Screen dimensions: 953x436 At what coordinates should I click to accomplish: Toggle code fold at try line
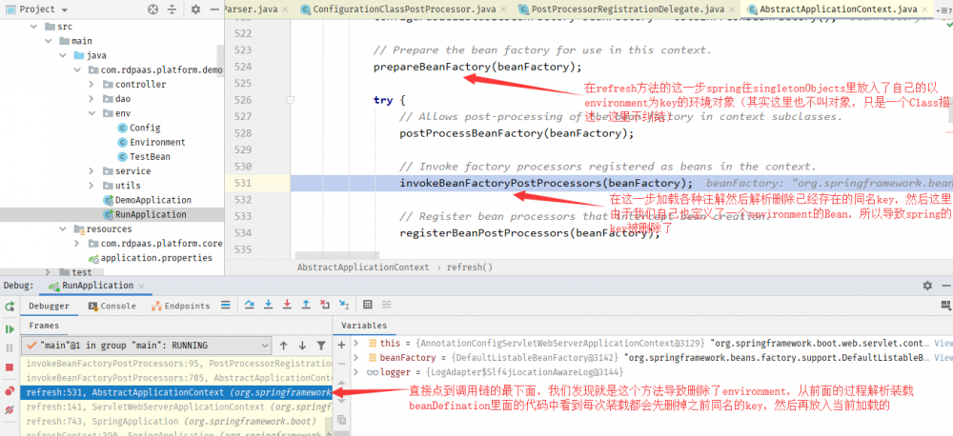(291, 100)
